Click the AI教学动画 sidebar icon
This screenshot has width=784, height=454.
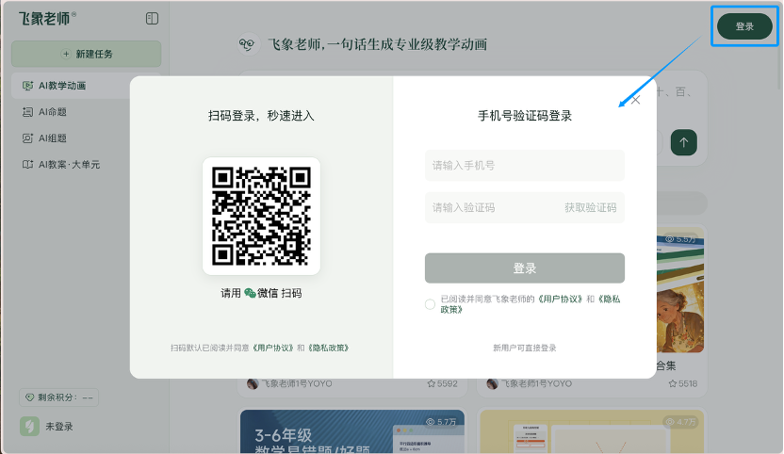[x=28, y=86]
